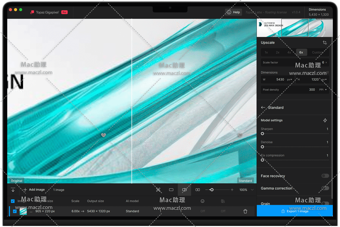Image resolution: width=340 pixels, height=227 pixels.
Task: Open the PPI pixel density unit dropdown
Action: 323,90
